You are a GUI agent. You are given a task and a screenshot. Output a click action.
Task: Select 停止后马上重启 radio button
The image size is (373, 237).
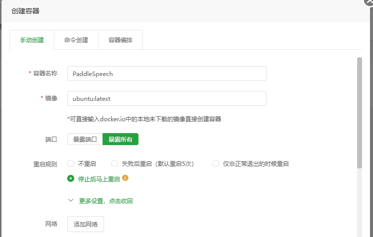tap(71, 178)
